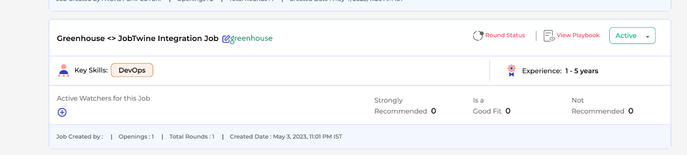Open the View Playbook link
The height and width of the screenshot is (155, 687).
tap(578, 35)
